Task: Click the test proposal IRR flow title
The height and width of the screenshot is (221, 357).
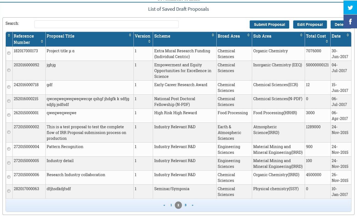Action: pos(86,133)
